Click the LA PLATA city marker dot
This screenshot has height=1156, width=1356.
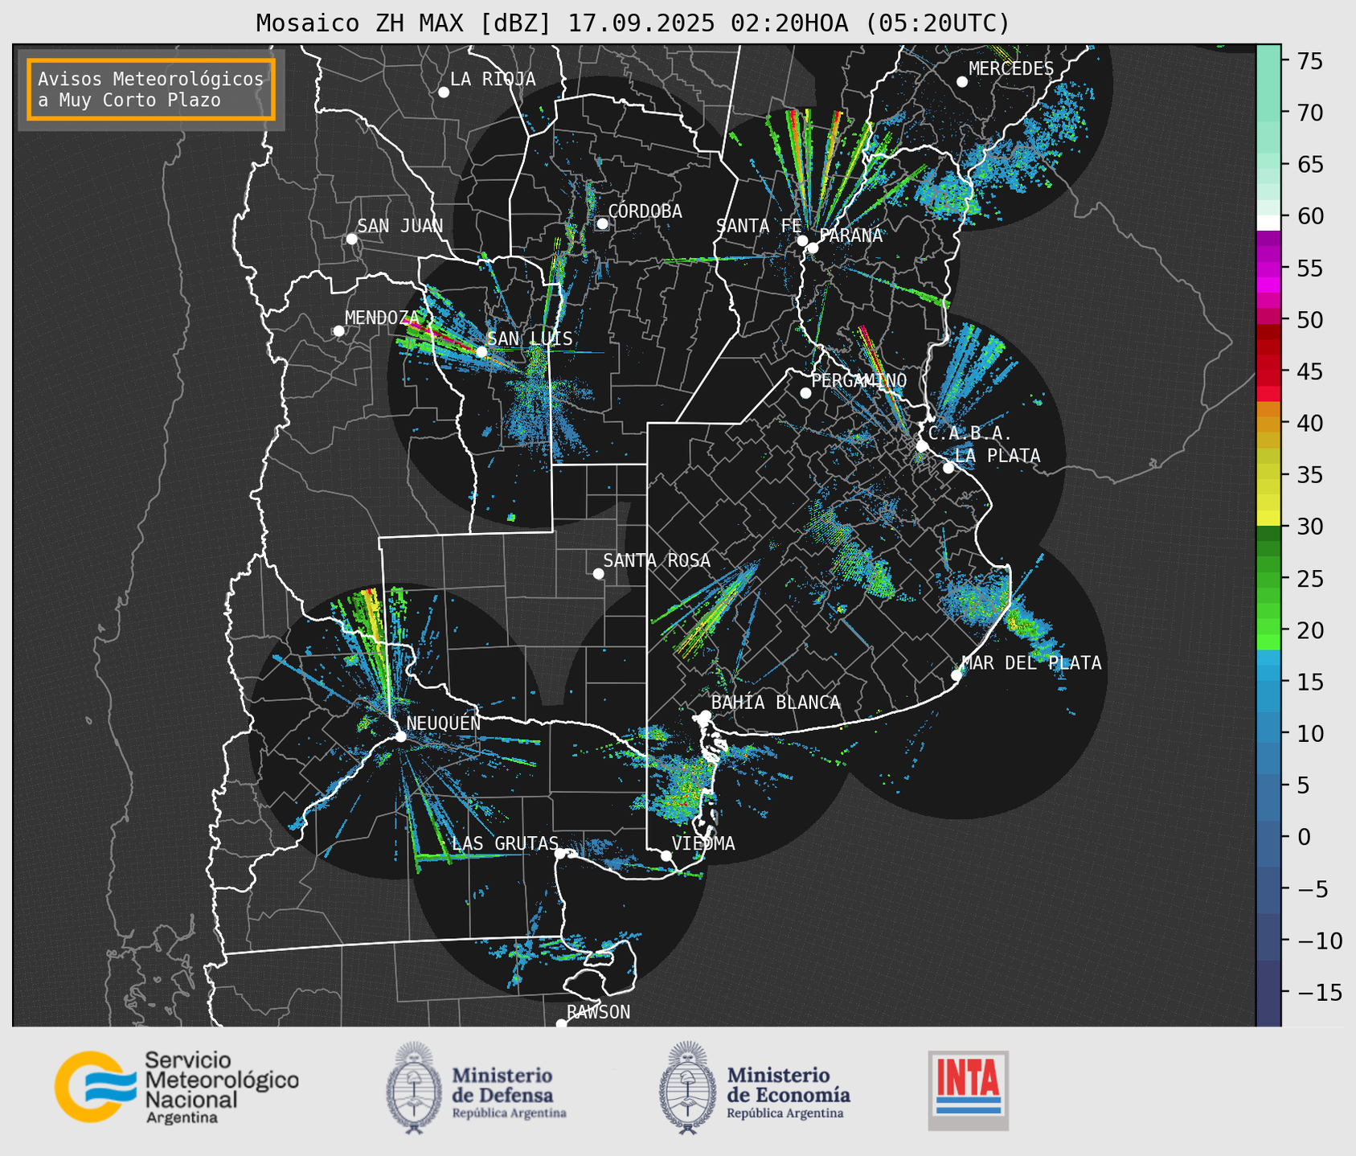pyautogui.click(x=948, y=468)
